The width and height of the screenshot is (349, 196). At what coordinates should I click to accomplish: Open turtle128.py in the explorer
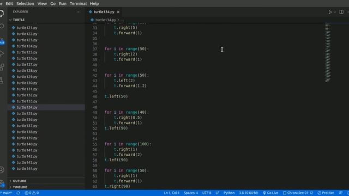(46, 70)
